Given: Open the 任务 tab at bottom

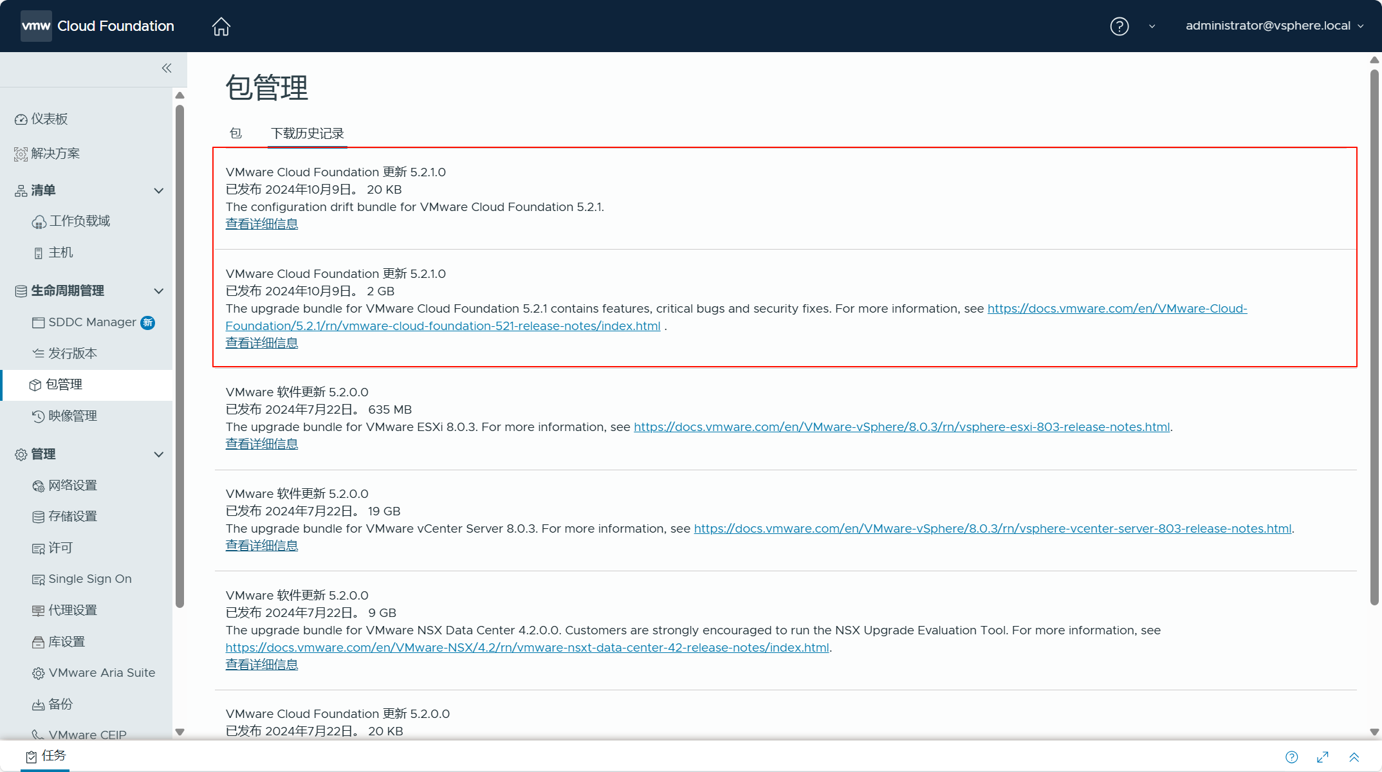Looking at the screenshot, I should (x=46, y=756).
